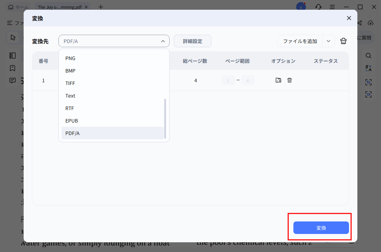Image resolution: width=381 pixels, height=252 pixels.
Task: Open the bookmarks panel on left sidebar
Action: tap(13, 68)
